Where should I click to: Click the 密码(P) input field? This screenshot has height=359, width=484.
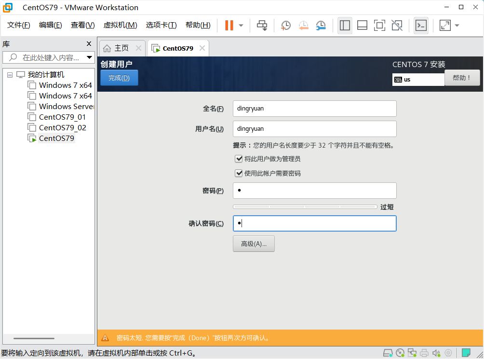(x=314, y=191)
